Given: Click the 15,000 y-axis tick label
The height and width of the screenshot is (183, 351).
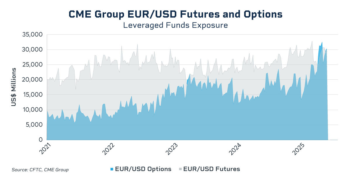Looking at the screenshot, I should click(x=32, y=95).
